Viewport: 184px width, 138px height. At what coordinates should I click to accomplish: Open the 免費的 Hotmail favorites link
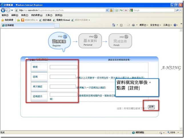coord(61,20)
